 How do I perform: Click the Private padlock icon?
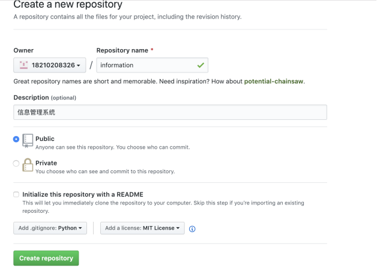[x=28, y=165]
